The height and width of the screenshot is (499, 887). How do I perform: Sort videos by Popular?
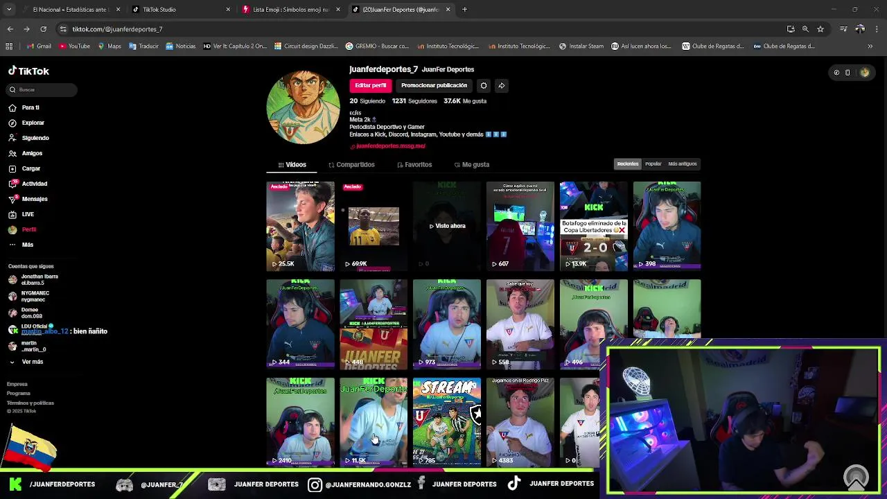653,164
